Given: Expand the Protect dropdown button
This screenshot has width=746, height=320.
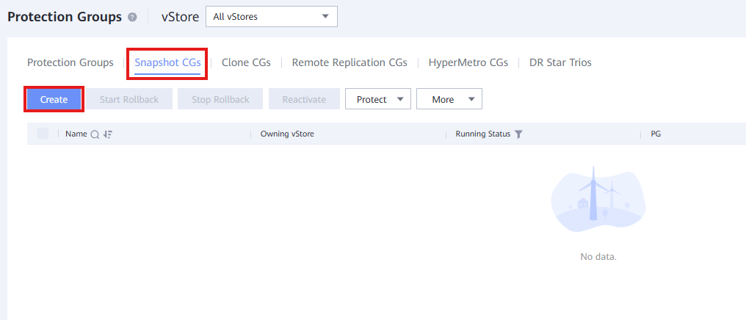Looking at the screenshot, I should tap(378, 99).
